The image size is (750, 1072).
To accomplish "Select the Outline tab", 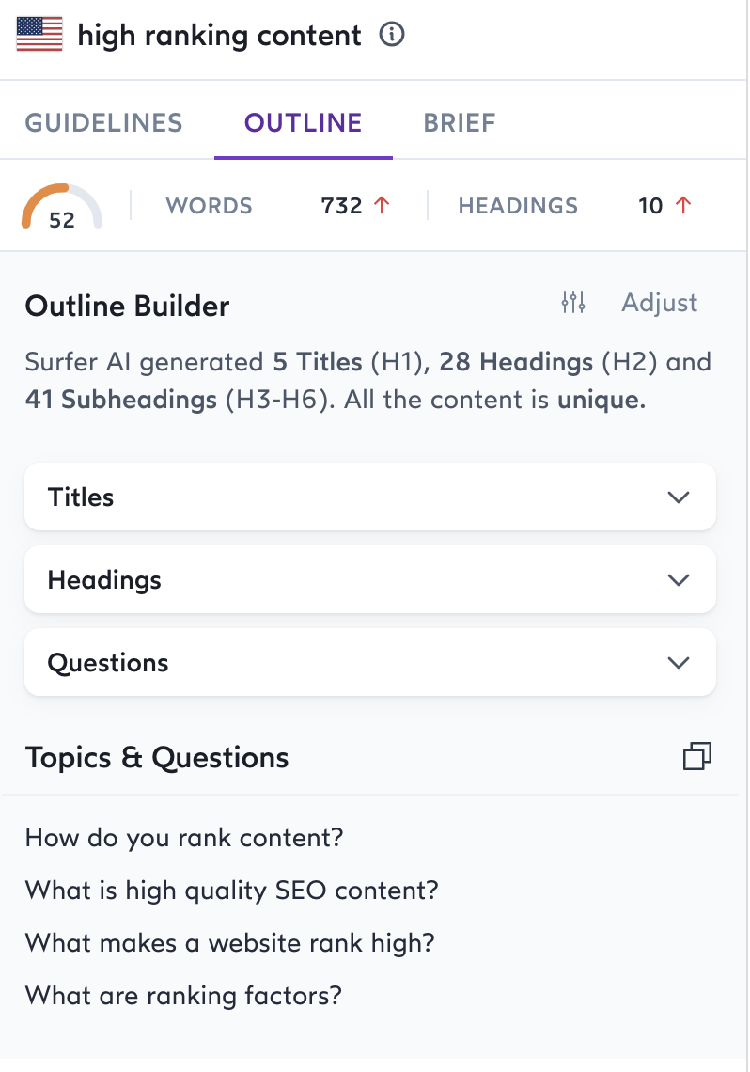I will (304, 123).
